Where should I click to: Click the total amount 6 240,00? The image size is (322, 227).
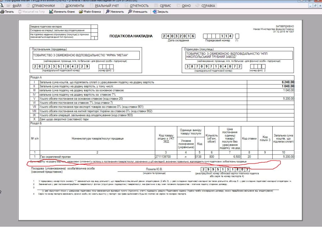[288, 82]
